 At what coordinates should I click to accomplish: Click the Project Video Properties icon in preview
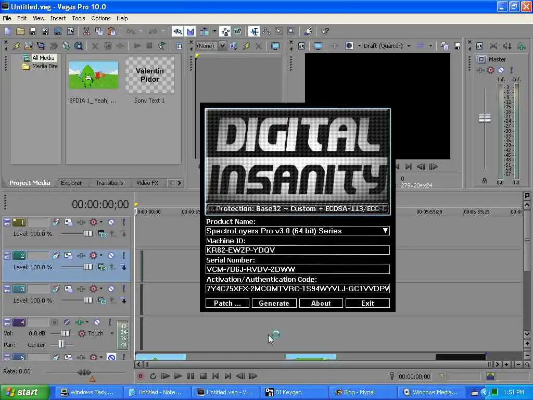(301, 46)
